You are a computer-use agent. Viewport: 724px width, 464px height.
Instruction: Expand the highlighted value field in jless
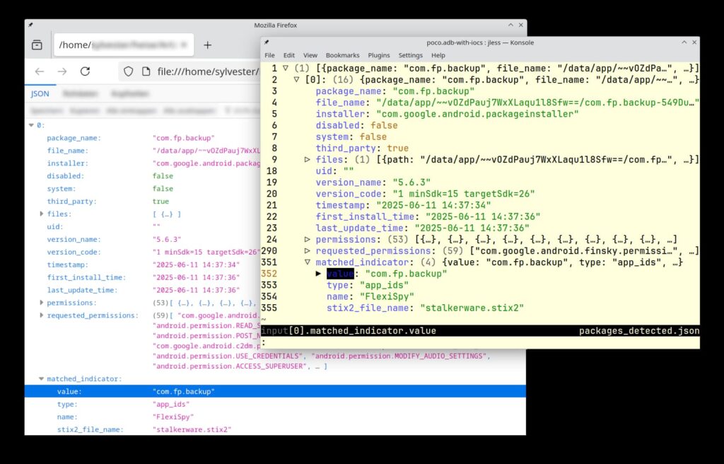click(x=319, y=273)
